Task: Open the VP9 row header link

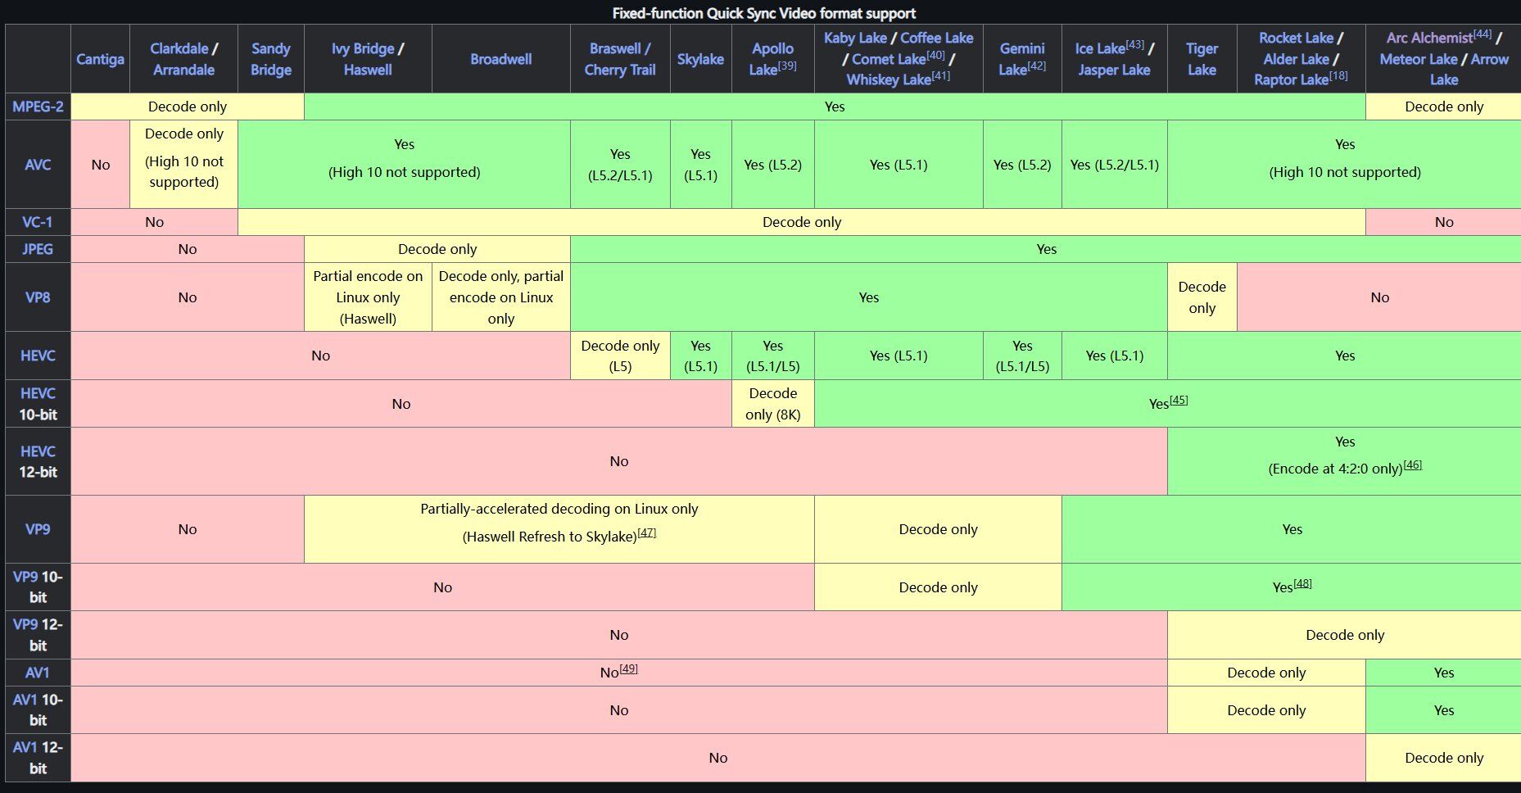Action: click(38, 529)
